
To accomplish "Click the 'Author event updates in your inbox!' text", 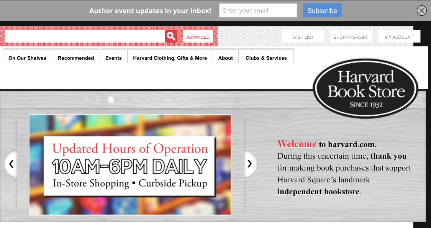I will 150,11.
